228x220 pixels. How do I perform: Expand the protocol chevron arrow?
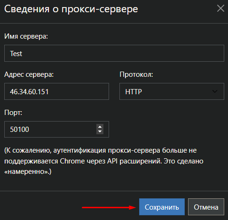(215, 91)
